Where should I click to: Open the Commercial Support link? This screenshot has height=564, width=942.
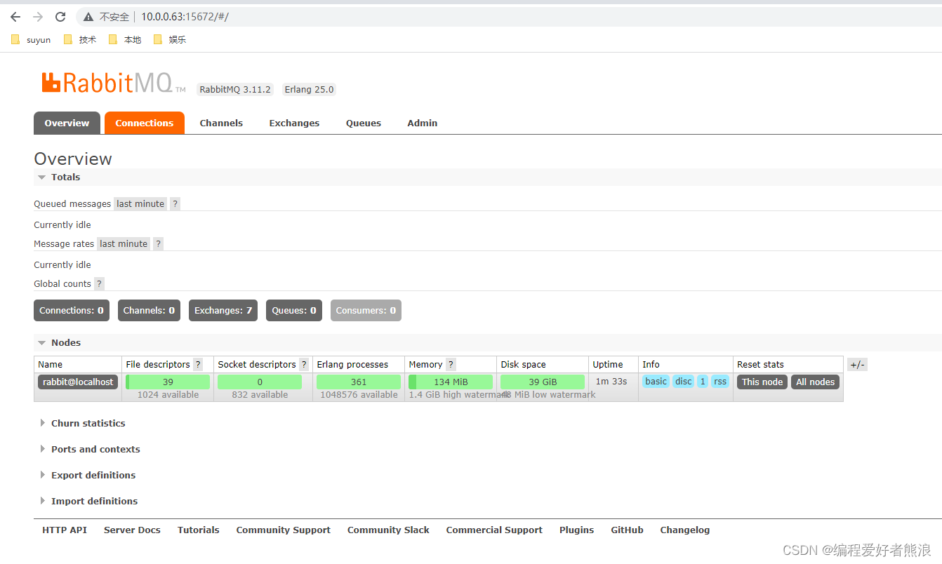494,530
